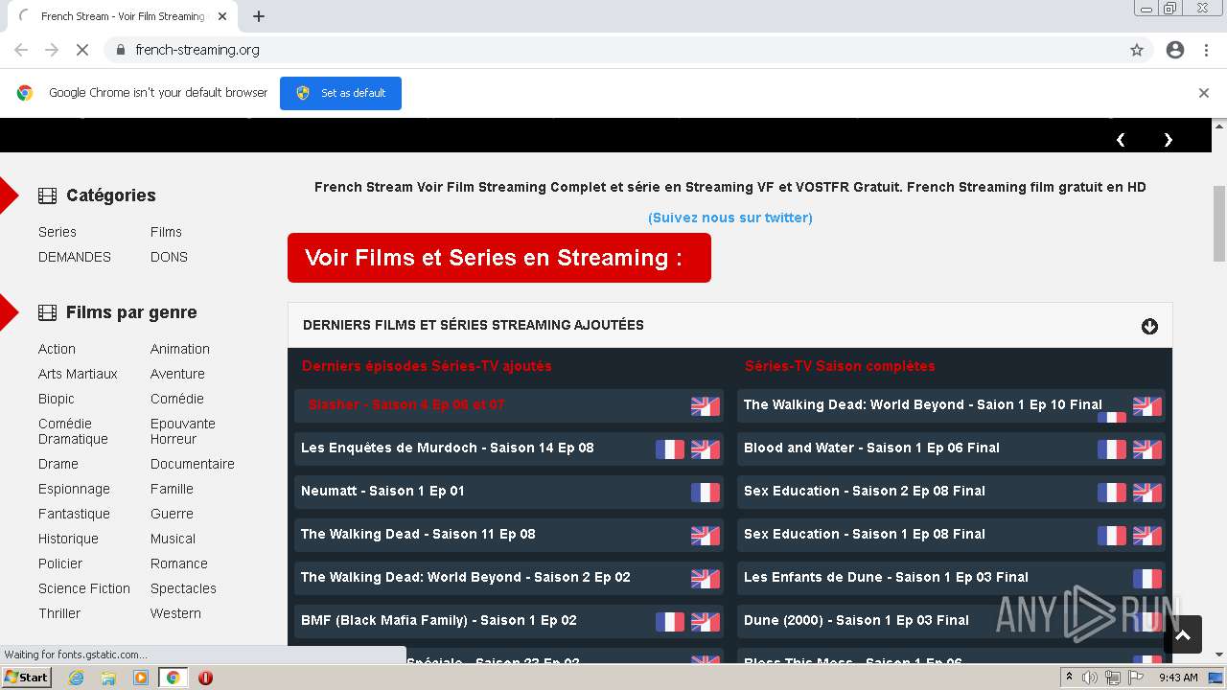
Task: Browse the Thriller genre
Action: 59,613
